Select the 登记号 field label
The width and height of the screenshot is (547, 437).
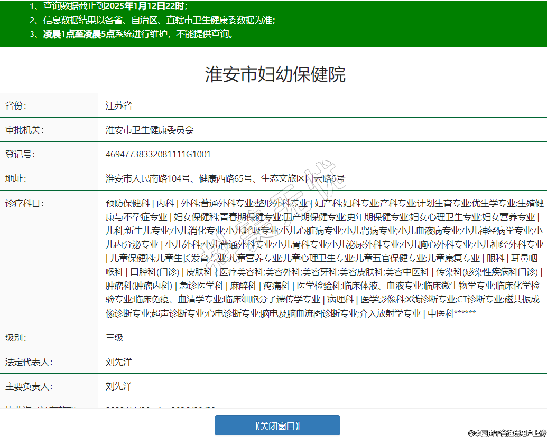click(x=20, y=154)
